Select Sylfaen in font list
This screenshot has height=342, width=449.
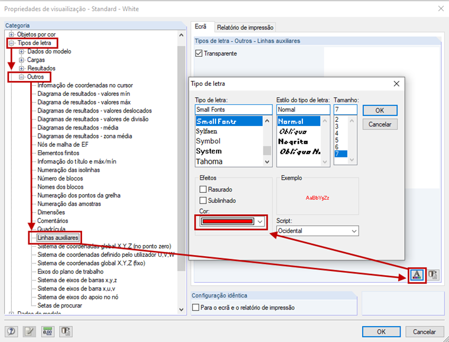(x=206, y=131)
